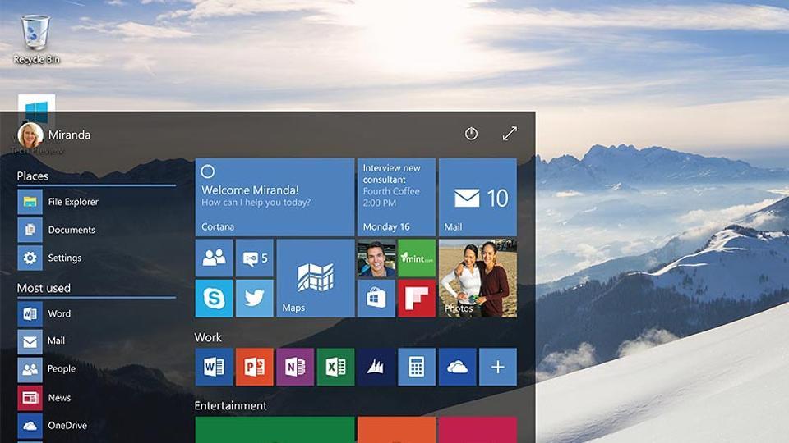This screenshot has width=789, height=443.
Task: Open Settings gear icon
Action: (30, 258)
